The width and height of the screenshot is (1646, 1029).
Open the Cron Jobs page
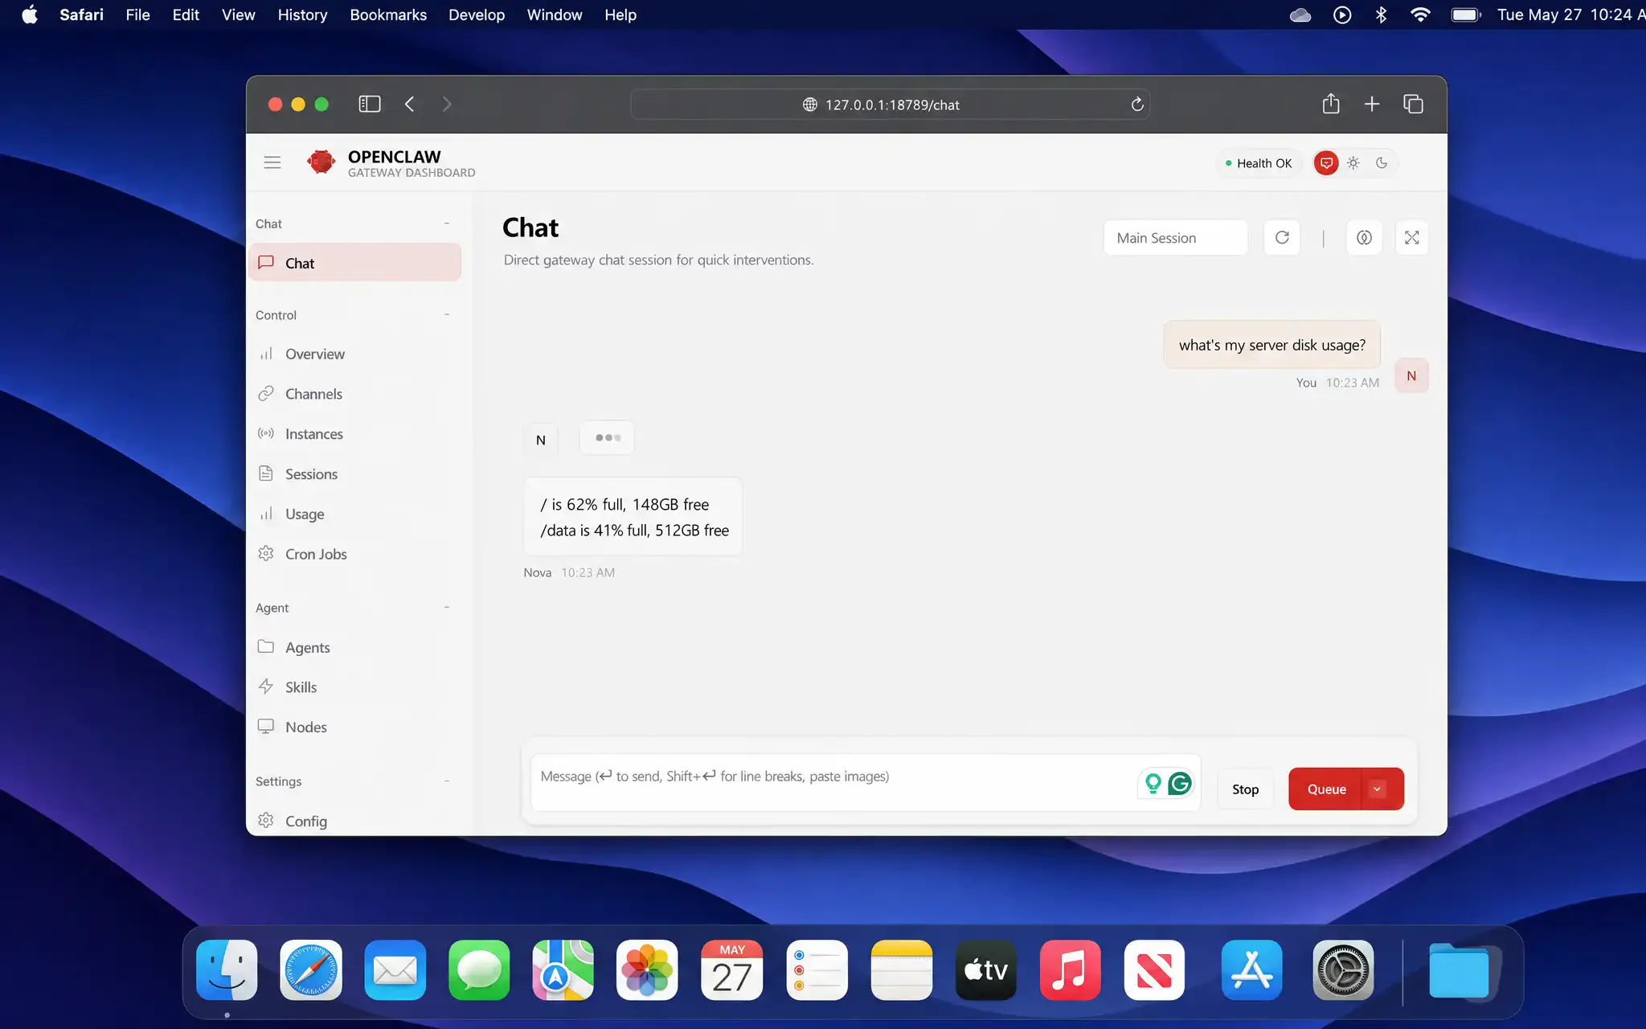[x=354, y=554]
